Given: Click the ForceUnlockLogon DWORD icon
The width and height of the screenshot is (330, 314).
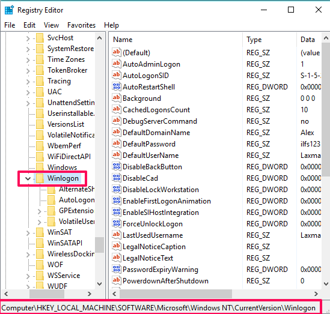Looking at the screenshot, I should click(x=116, y=223).
